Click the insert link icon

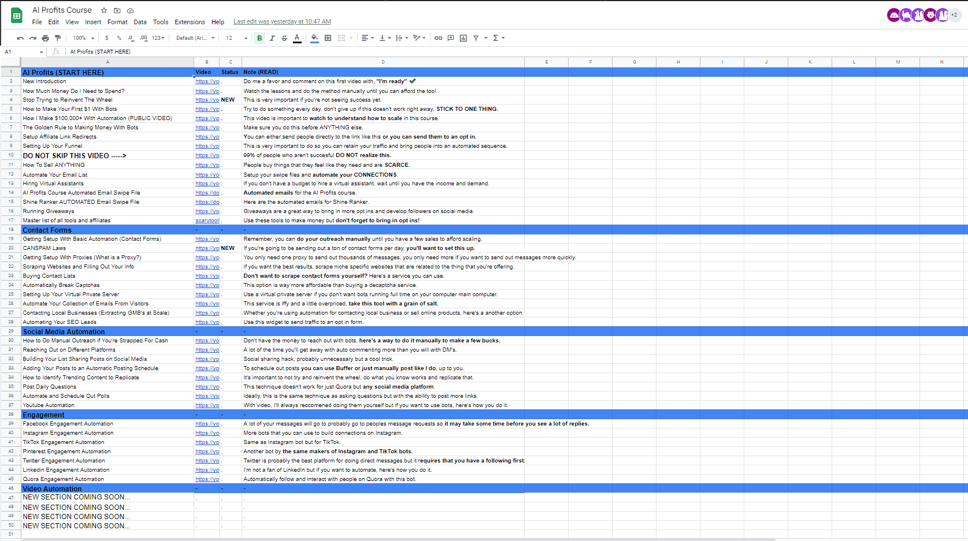(x=438, y=38)
